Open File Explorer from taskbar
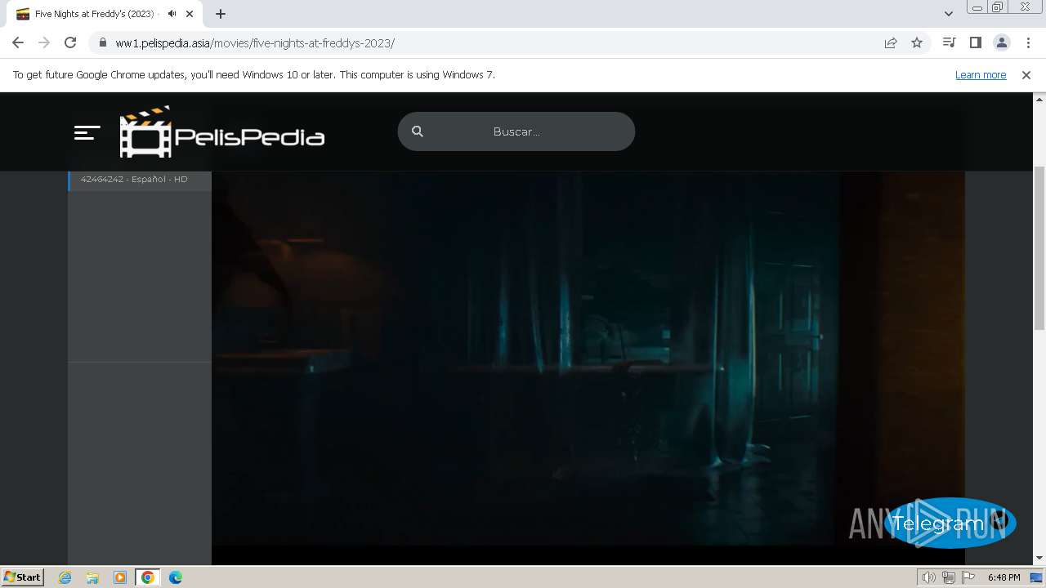Screen dimensions: 1046x588 (x=92, y=577)
